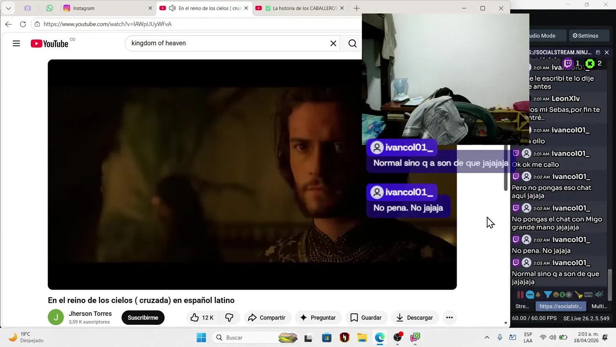Go back with the browser back arrow
Screen dimensions: 616x347
click(x=8, y=24)
